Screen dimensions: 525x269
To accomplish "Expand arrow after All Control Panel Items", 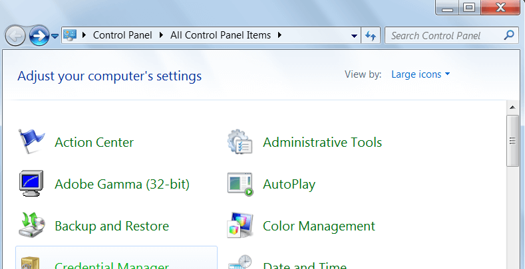I will 280,35.
